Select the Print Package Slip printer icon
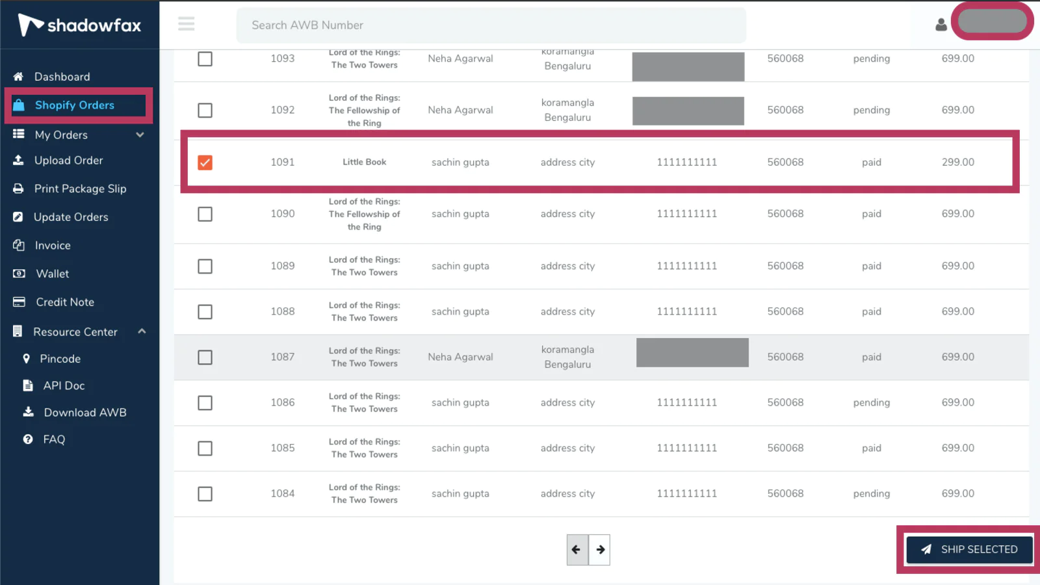The height and width of the screenshot is (585, 1040). [19, 188]
